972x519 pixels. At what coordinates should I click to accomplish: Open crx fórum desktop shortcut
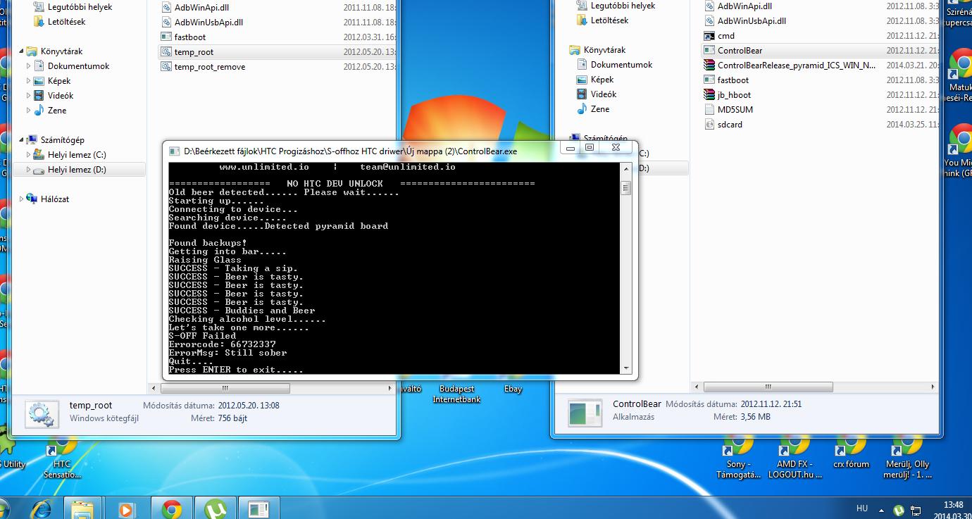pyautogui.click(x=851, y=451)
